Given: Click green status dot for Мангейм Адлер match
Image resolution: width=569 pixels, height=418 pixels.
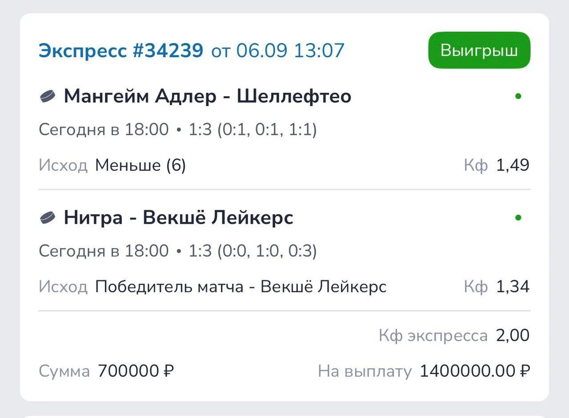Looking at the screenshot, I should [x=518, y=96].
